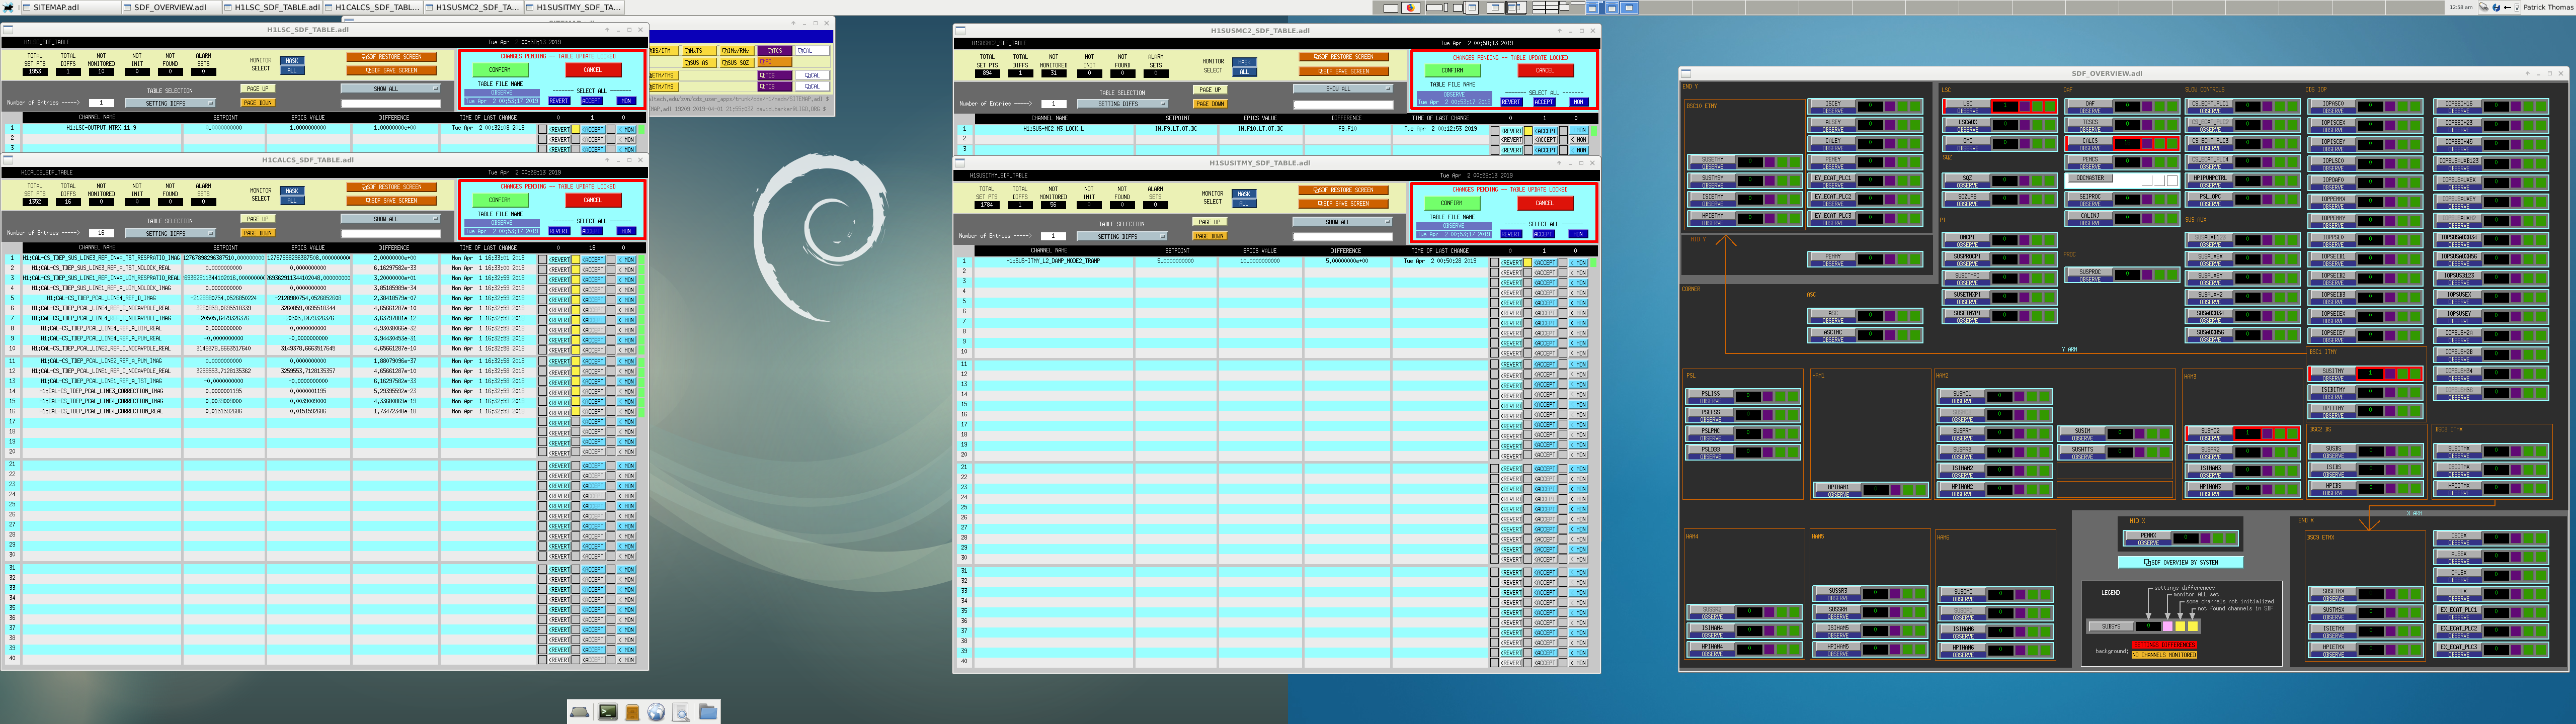Open the Xfce applications menu icon
This screenshot has height=724, width=2576.
9,7
